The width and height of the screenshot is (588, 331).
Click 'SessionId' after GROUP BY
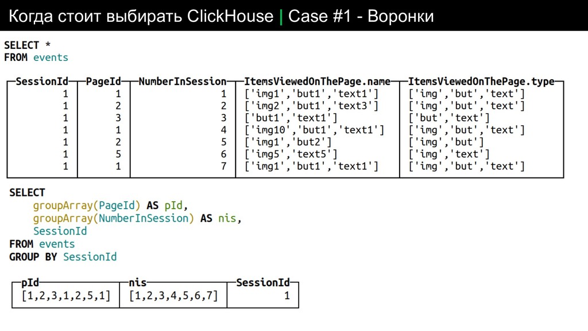tap(90, 257)
